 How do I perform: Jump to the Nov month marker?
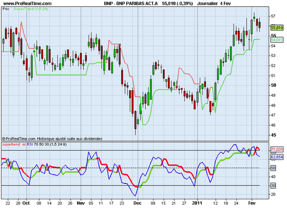click(x=81, y=204)
